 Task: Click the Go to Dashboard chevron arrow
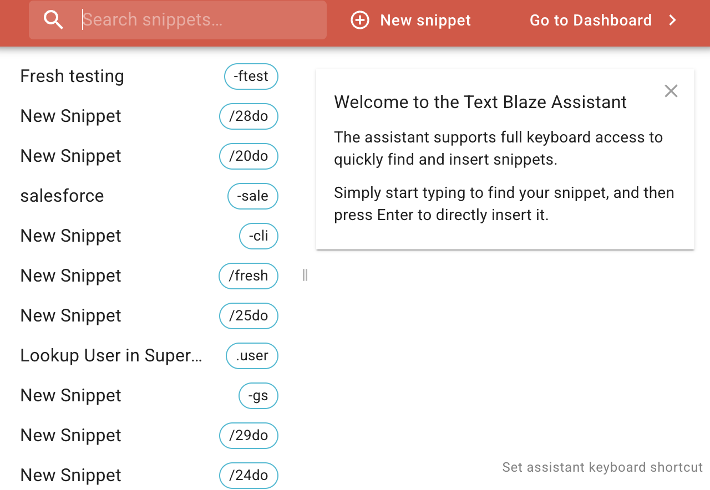[x=672, y=21]
